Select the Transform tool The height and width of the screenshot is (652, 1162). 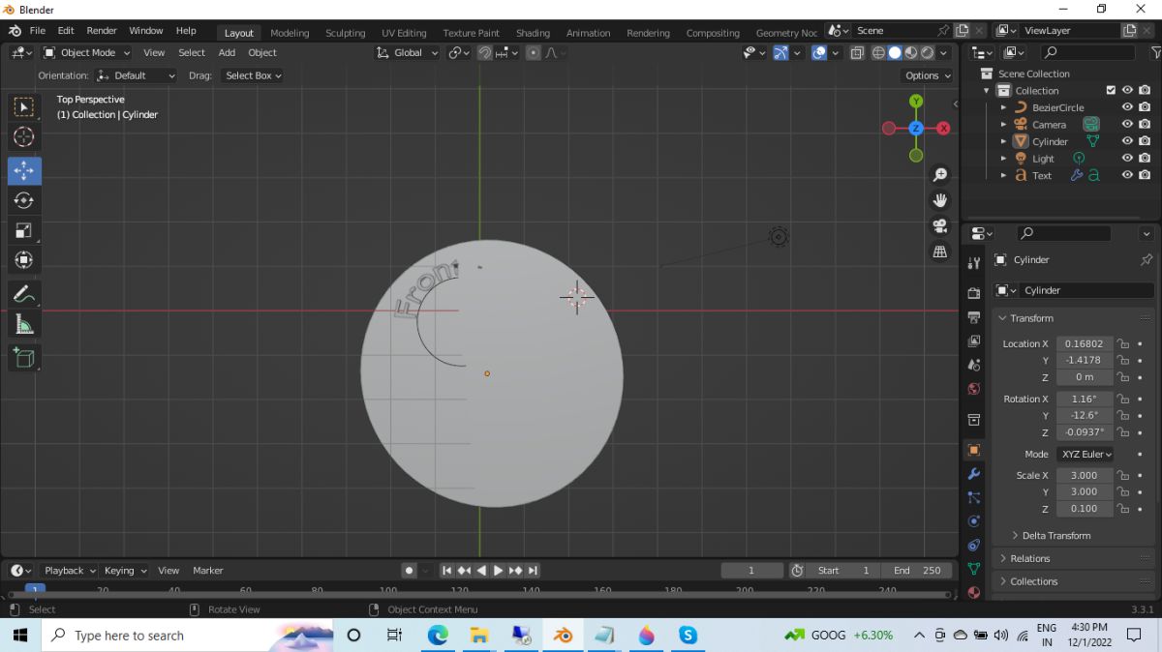pyautogui.click(x=24, y=259)
